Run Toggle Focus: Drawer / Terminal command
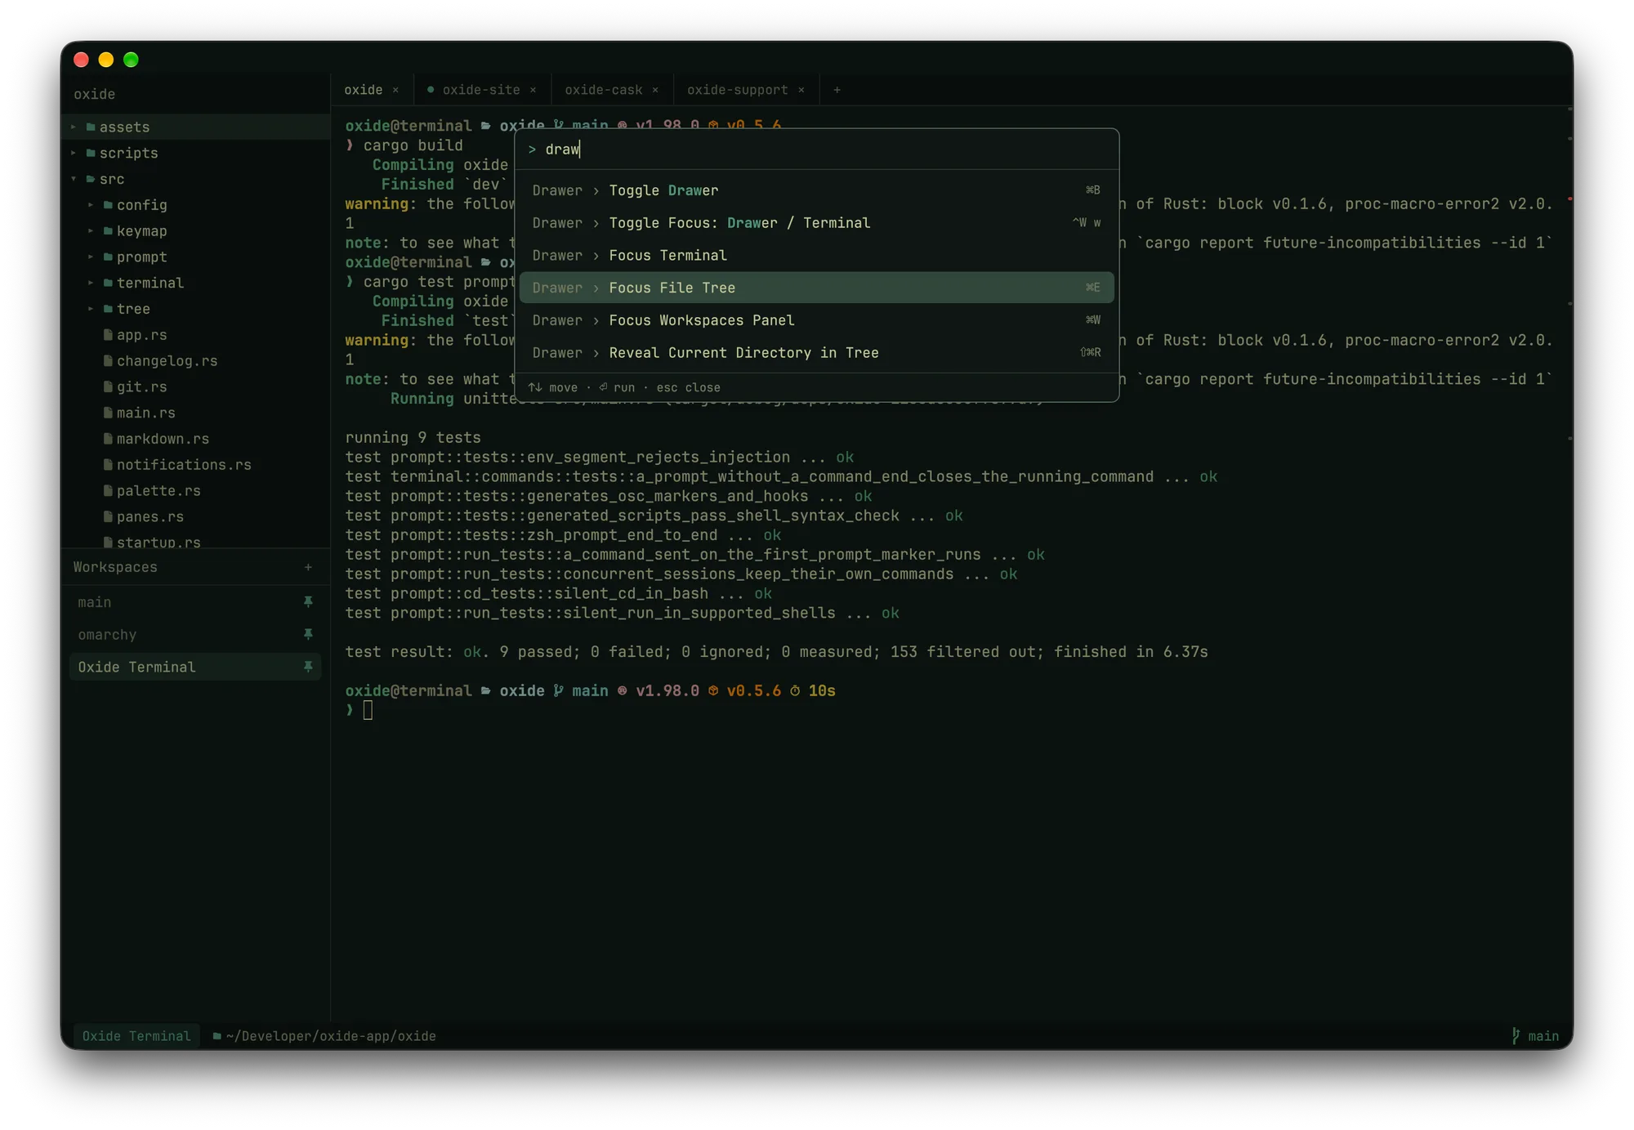This screenshot has height=1130, width=1634. point(817,223)
